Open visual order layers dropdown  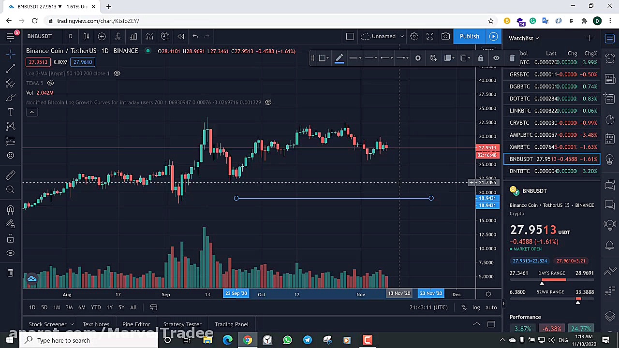[x=449, y=58]
